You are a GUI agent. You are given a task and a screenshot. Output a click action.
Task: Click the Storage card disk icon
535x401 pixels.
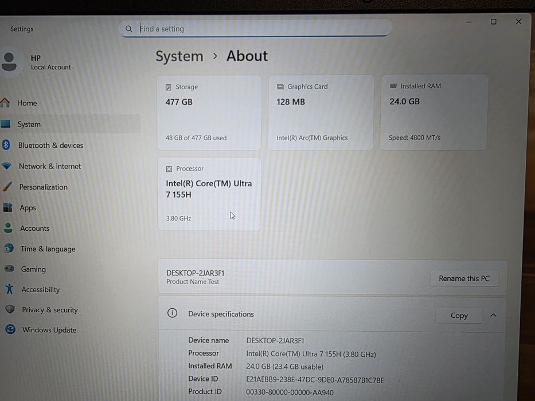(168, 87)
